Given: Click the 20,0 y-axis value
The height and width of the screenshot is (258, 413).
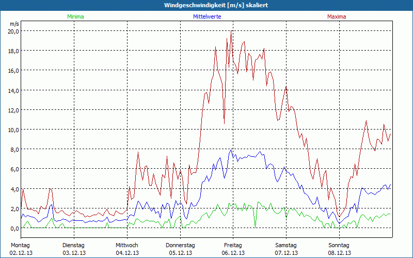Looking at the screenshot, I should [13, 31].
